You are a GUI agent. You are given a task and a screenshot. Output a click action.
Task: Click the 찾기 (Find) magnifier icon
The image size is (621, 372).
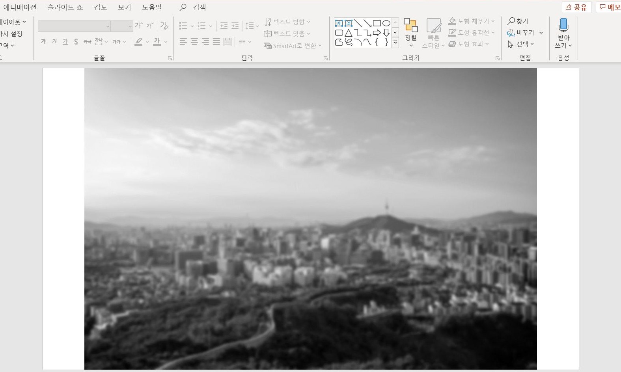[x=511, y=21]
